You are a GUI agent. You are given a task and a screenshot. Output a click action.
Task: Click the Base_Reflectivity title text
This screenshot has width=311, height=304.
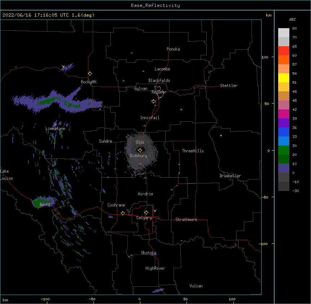(155, 5)
